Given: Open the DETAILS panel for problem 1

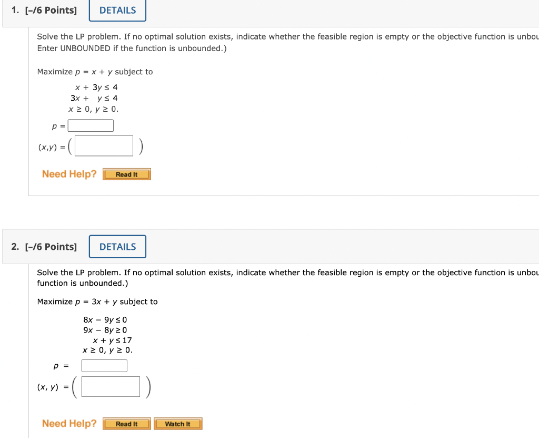Looking at the screenshot, I should [x=117, y=10].
